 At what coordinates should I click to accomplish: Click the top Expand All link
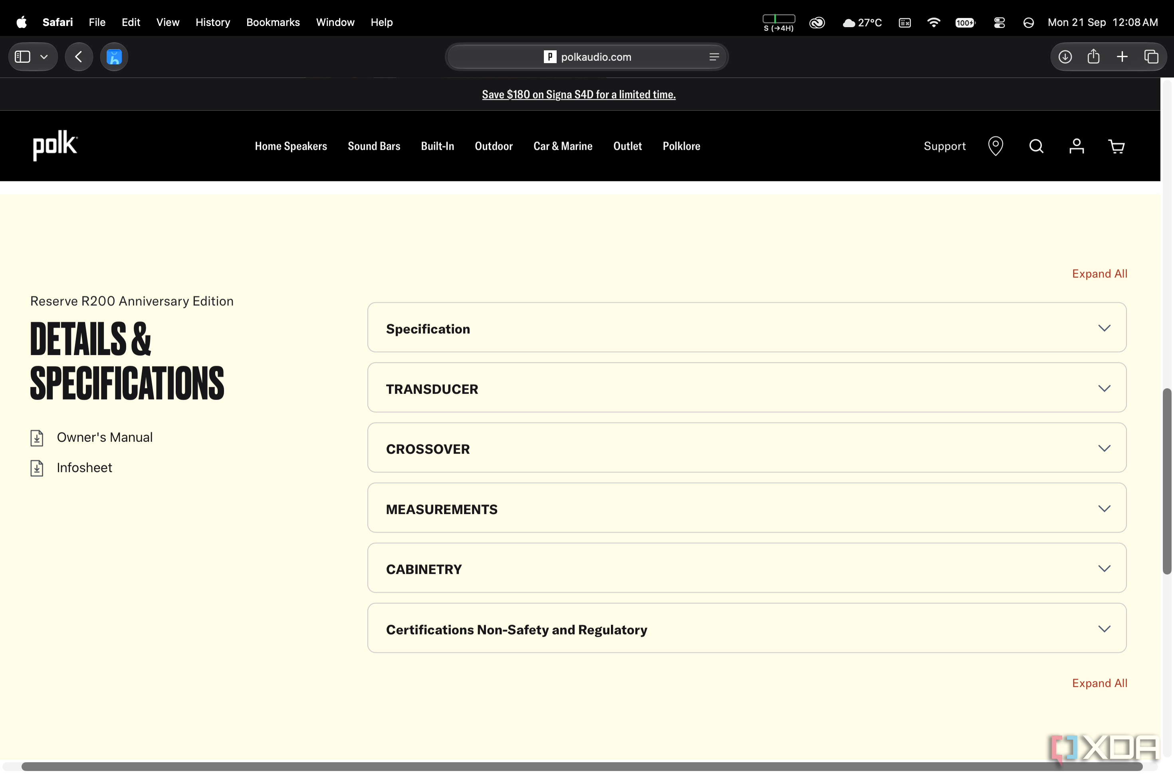click(1100, 274)
